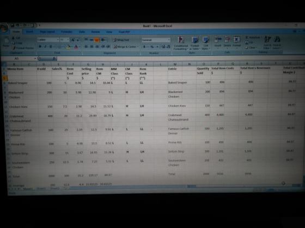The image size is (305, 228).
Task: Open the Cell Styles gallery
Action: coord(206,43)
